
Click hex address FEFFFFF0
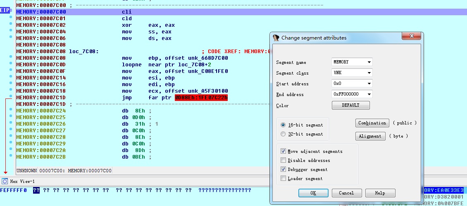[x=13, y=190]
